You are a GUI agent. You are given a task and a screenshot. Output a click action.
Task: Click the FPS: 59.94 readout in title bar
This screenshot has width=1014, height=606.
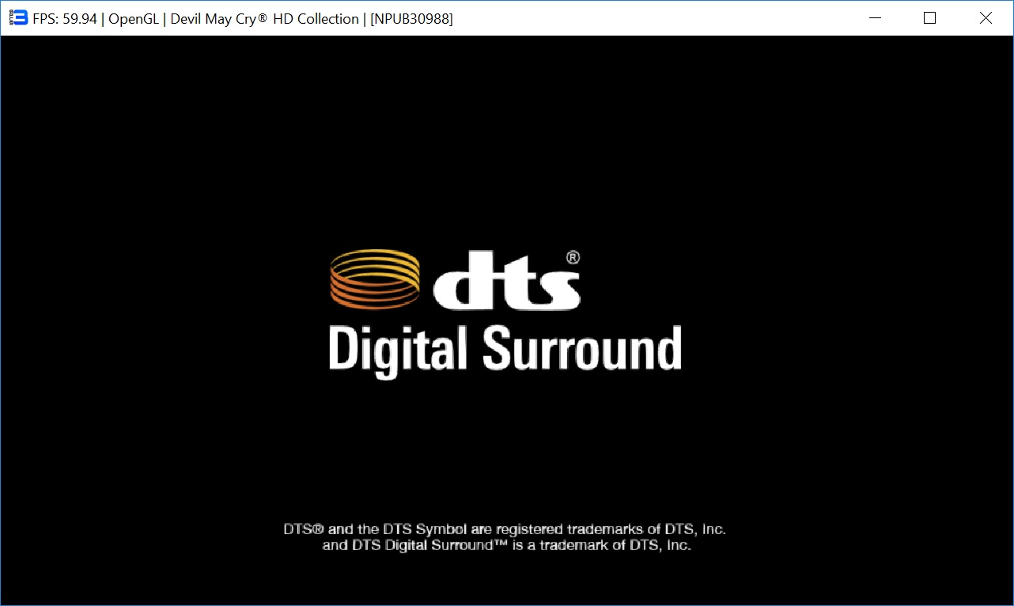coord(64,19)
